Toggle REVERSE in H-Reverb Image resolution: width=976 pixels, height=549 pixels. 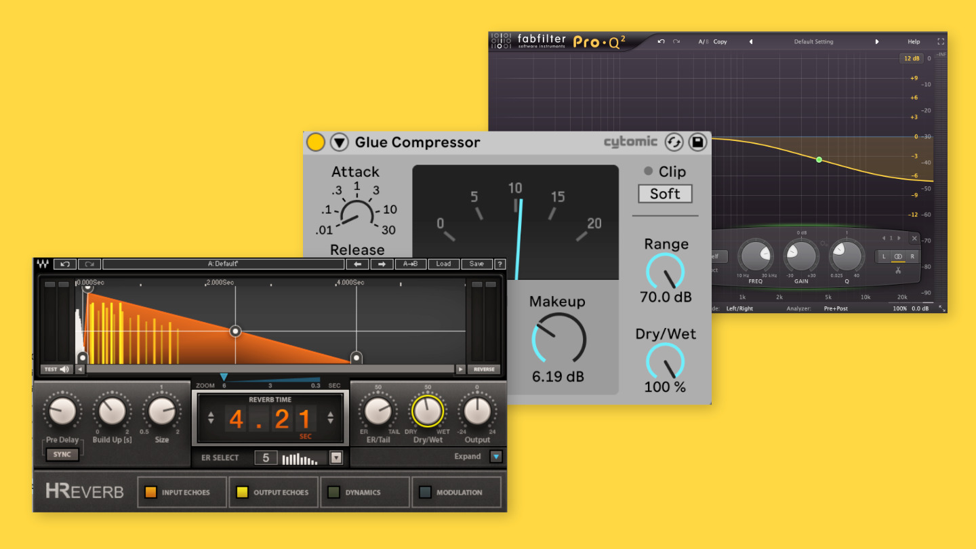pyautogui.click(x=484, y=369)
